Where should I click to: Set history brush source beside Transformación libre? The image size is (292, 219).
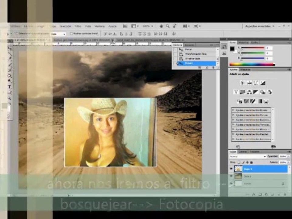pyautogui.click(x=175, y=54)
